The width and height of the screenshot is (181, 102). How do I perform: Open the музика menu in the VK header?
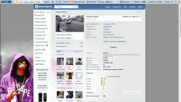pos(132,7)
